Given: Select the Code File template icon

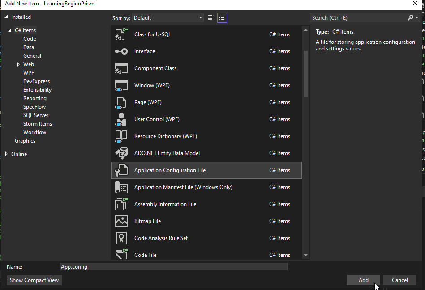Looking at the screenshot, I should pyautogui.click(x=121, y=254).
